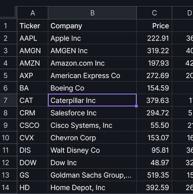Viewport: 193px width, 194px height.
Task: Click the fill handle on Caterpillar cell
Action: (136, 106)
